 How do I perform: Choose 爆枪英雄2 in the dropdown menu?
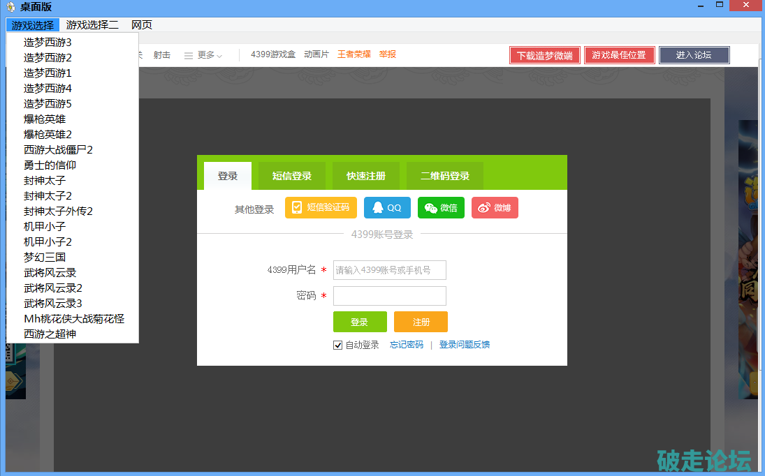(48, 135)
